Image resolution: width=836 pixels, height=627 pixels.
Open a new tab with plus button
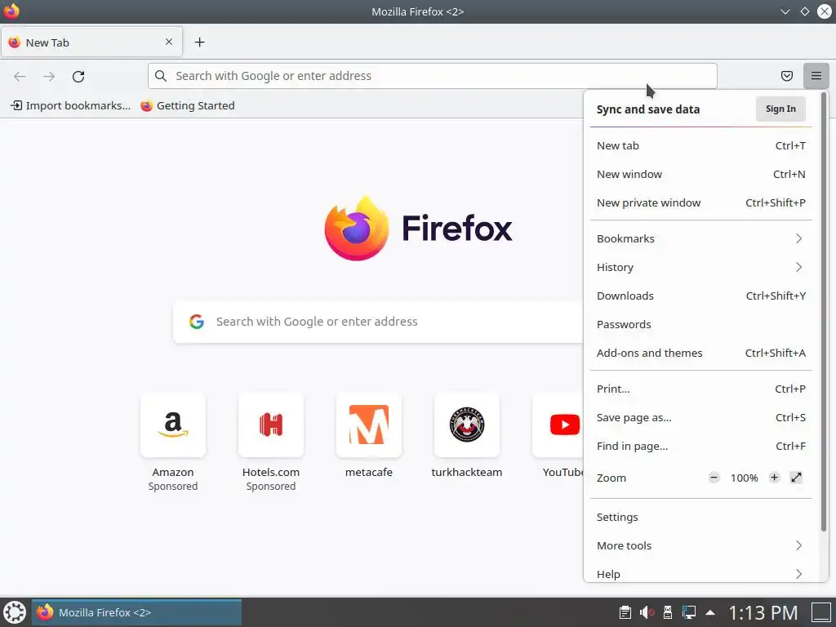click(199, 42)
